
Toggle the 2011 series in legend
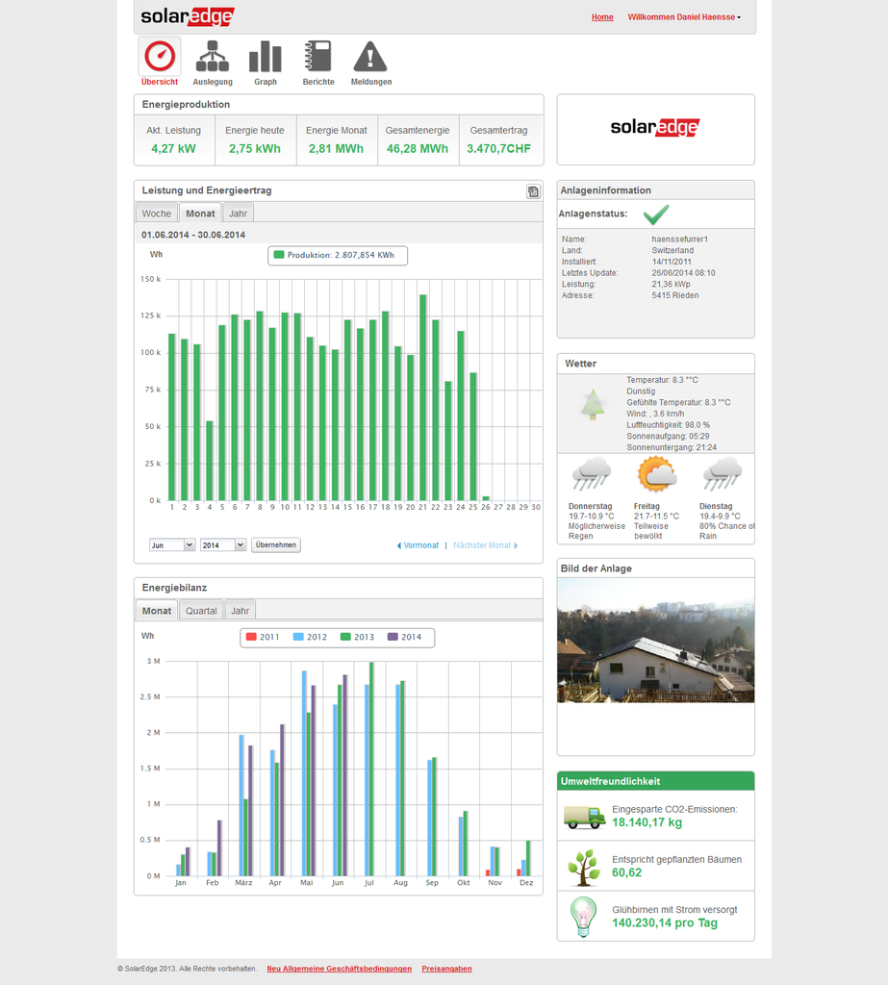263,637
